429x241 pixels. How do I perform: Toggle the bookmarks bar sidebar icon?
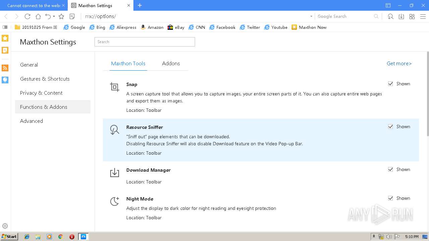(x=5, y=27)
